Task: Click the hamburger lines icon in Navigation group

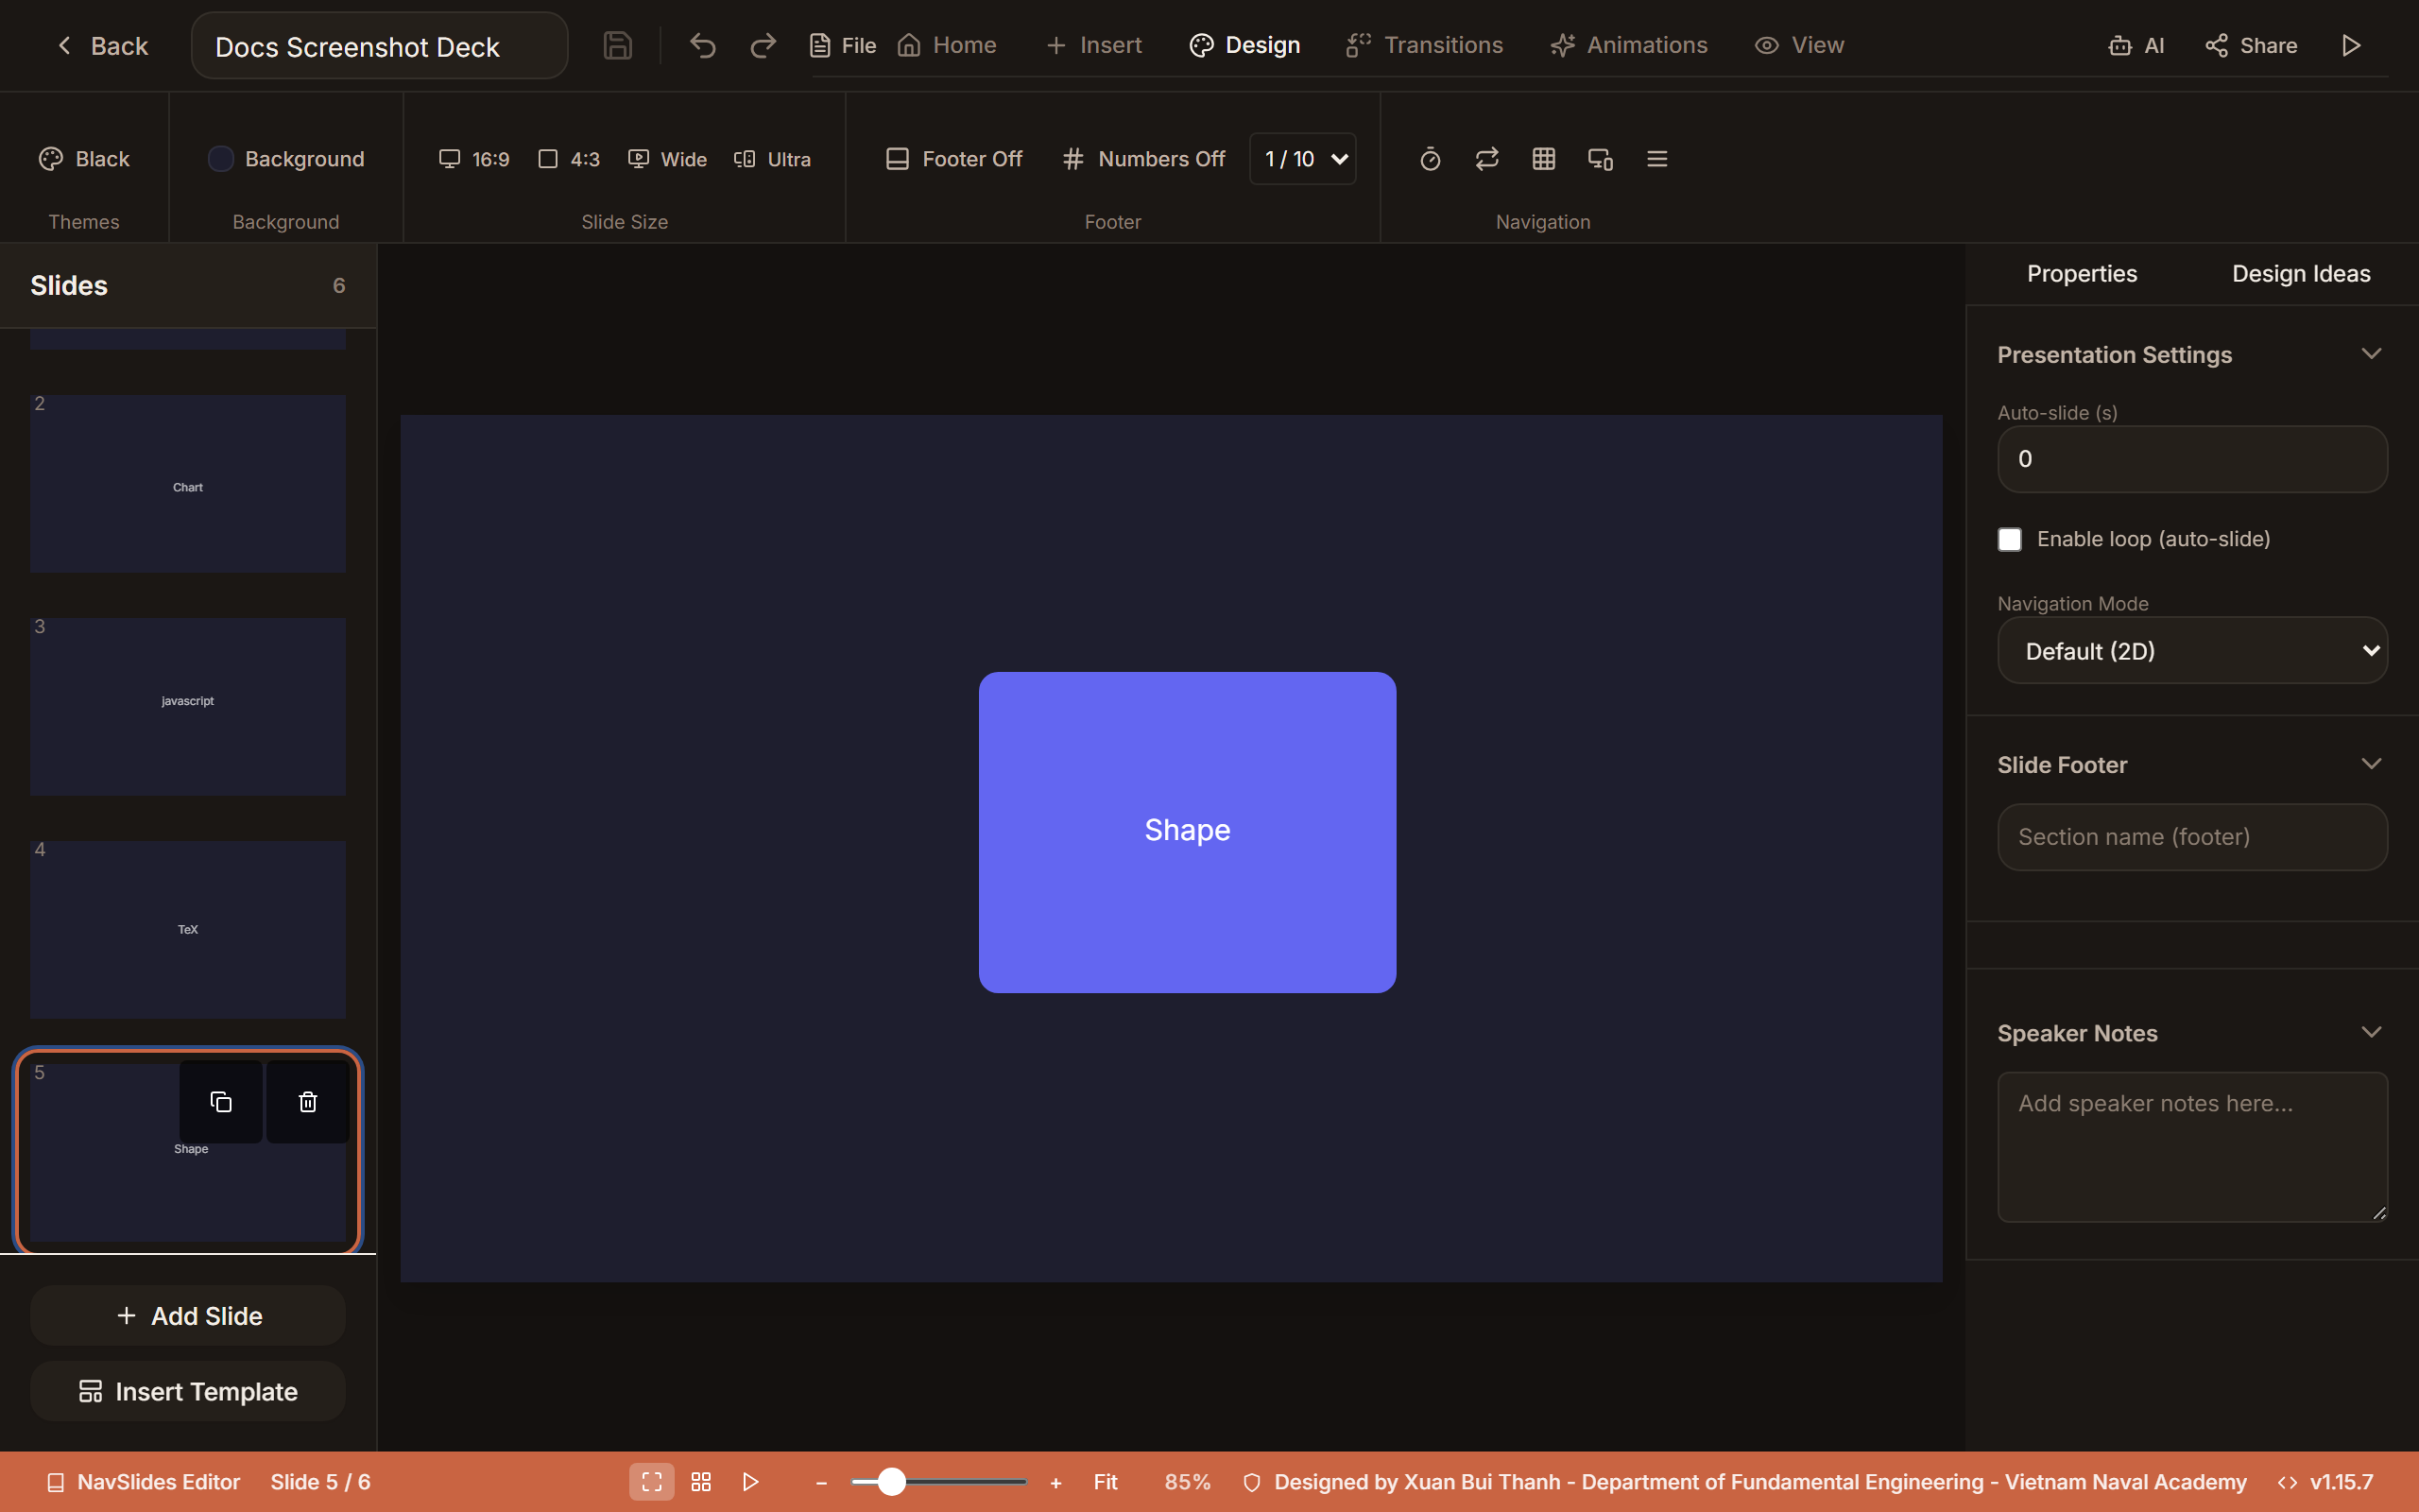Action: click(x=1657, y=159)
